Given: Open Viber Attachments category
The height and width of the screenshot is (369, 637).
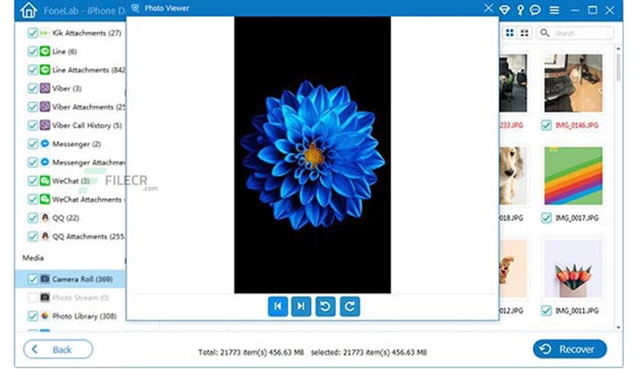Looking at the screenshot, I should click(x=88, y=107).
